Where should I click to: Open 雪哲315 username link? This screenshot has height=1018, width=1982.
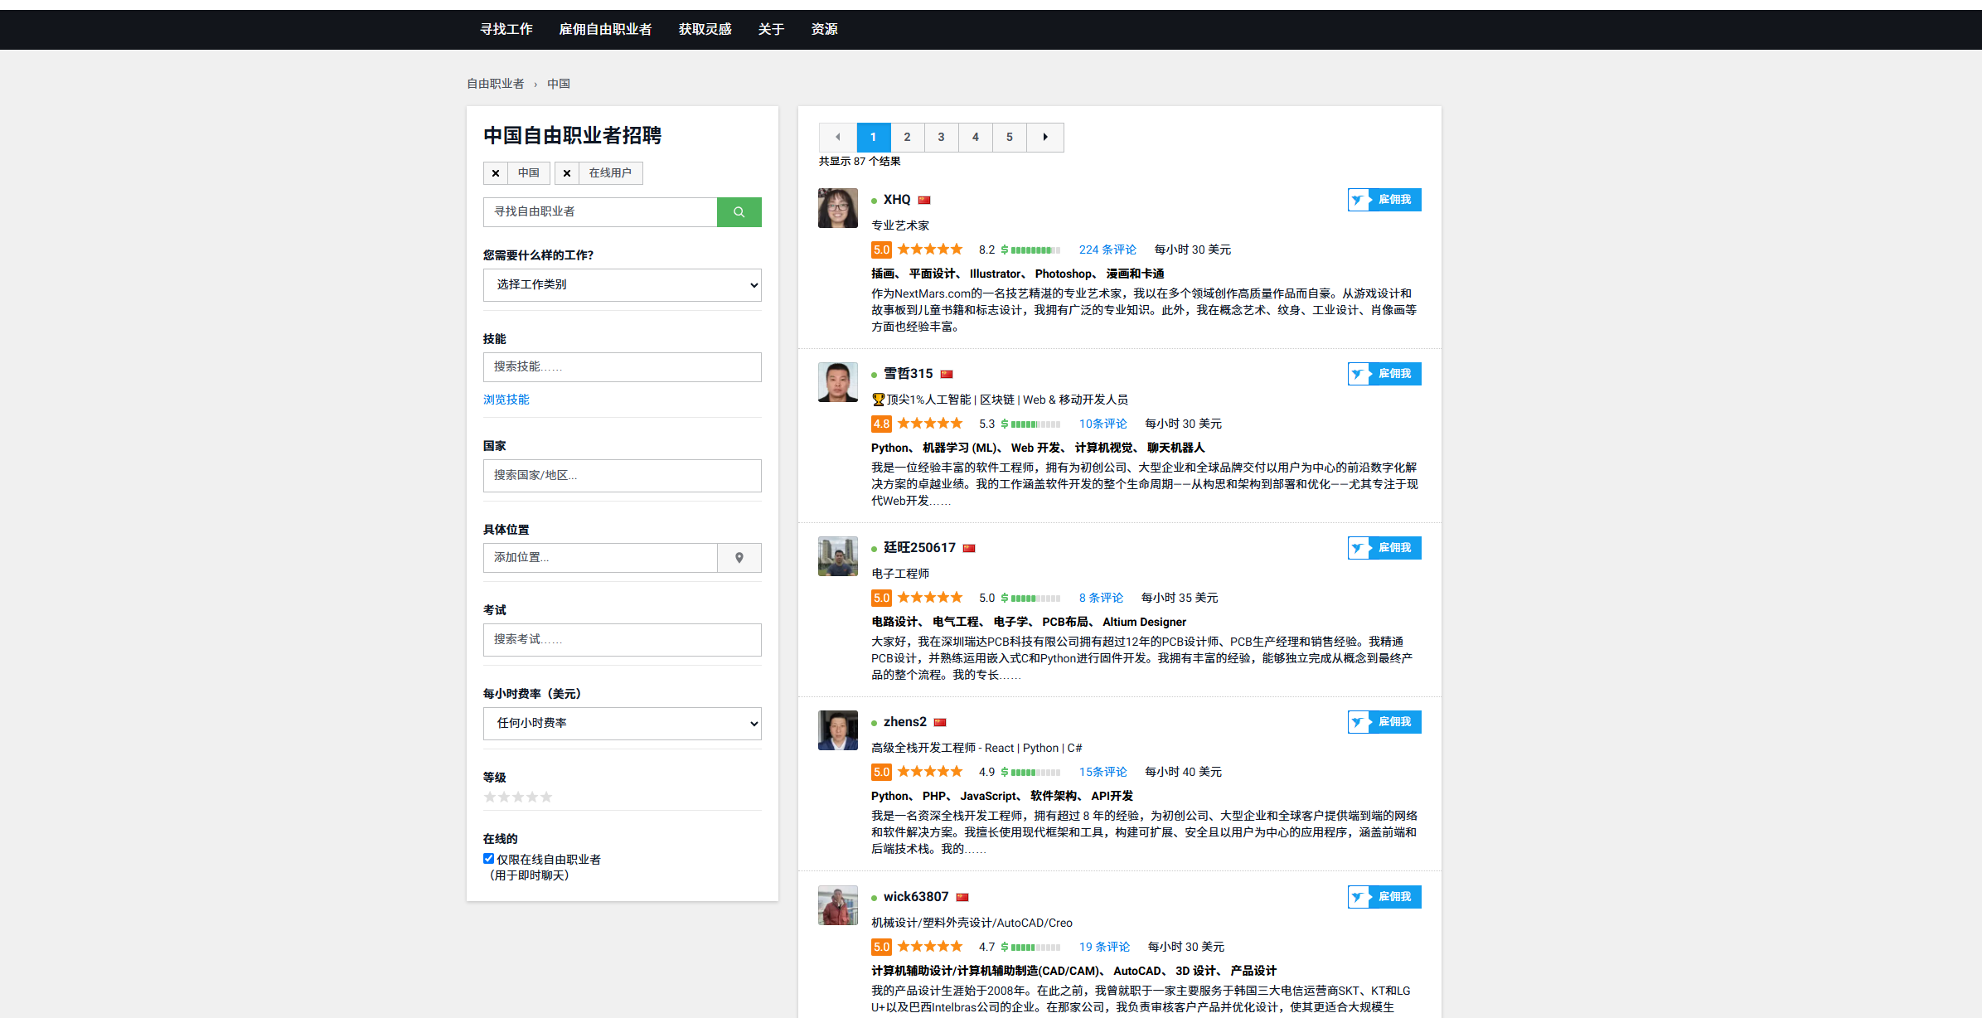click(x=908, y=374)
